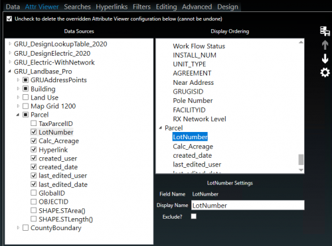Go to the Hyperlinks tab
The width and height of the screenshot is (332, 246).
point(112,7)
